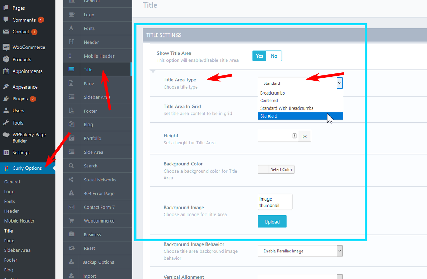The width and height of the screenshot is (427, 279).
Task: Open the Portfolio options tab
Action: pos(97,138)
